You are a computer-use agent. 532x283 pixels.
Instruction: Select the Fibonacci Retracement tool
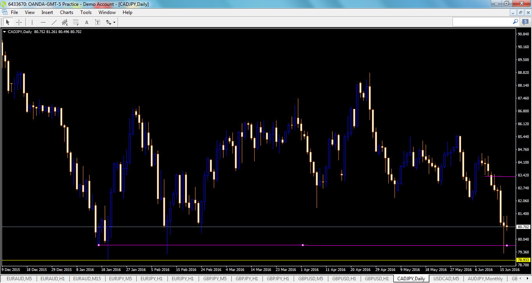click(x=76, y=22)
